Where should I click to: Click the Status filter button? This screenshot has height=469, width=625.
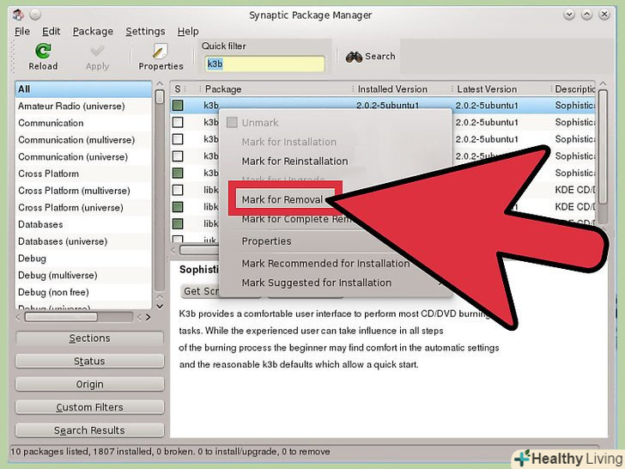[89, 362]
